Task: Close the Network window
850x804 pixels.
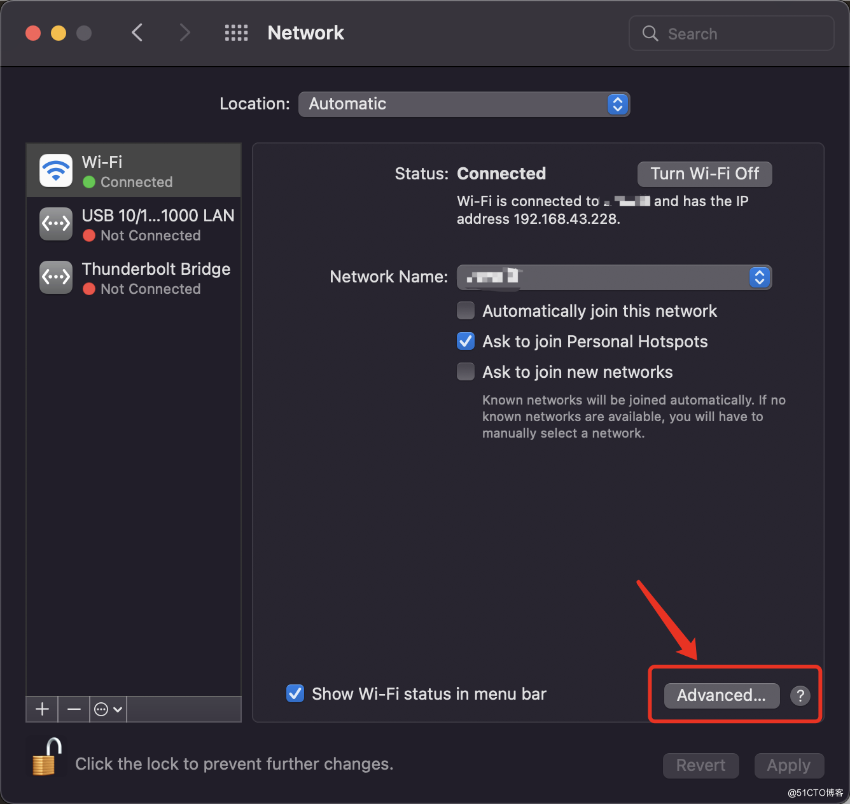Action: (x=33, y=33)
